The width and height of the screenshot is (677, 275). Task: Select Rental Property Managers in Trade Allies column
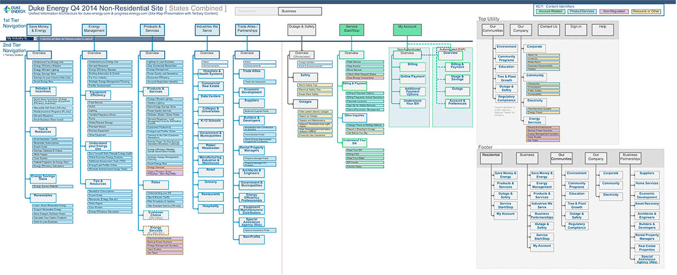250,149
